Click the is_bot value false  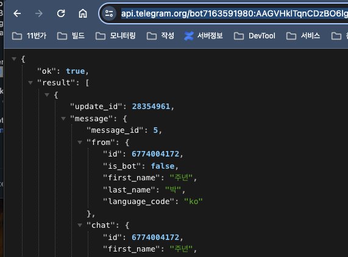tap(163, 166)
